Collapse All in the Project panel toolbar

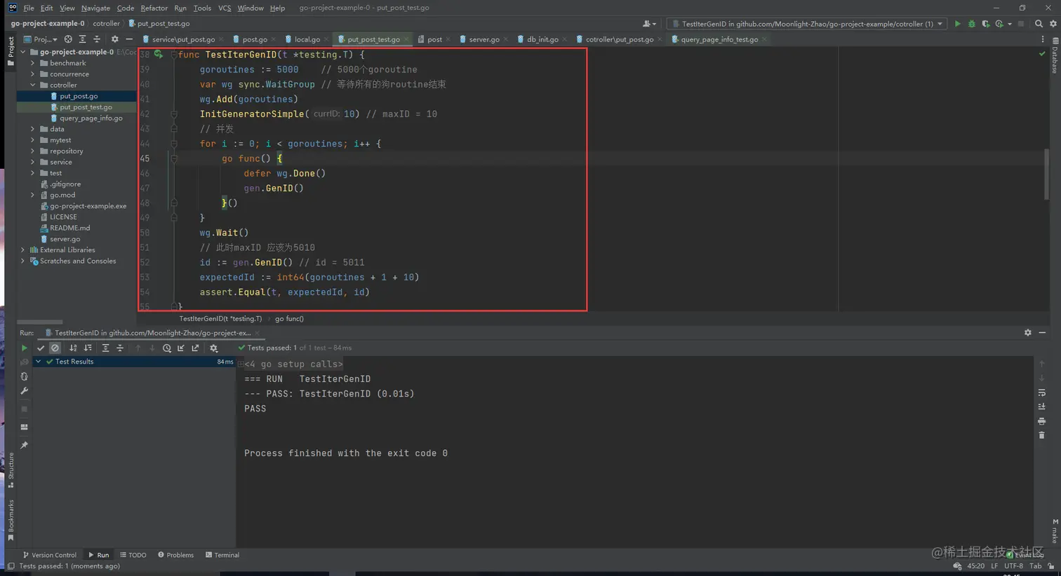(97, 39)
